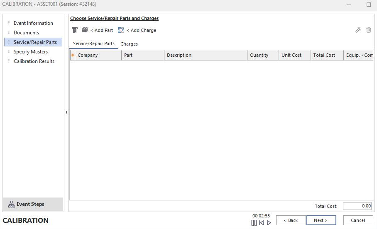
Task: Click the Event Steps hierarchy icon
Action: pos(11,204)
